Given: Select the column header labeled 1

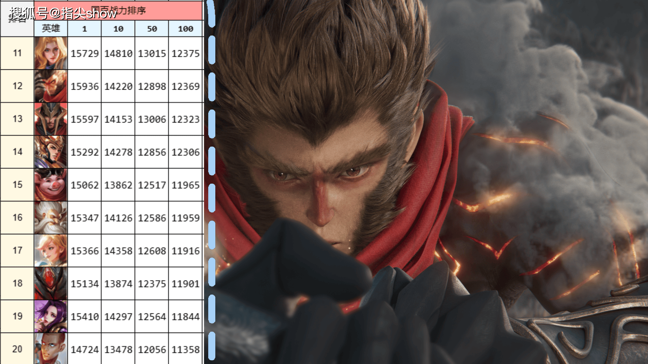Looking at the screenshot, I should (x=84, y=28).
